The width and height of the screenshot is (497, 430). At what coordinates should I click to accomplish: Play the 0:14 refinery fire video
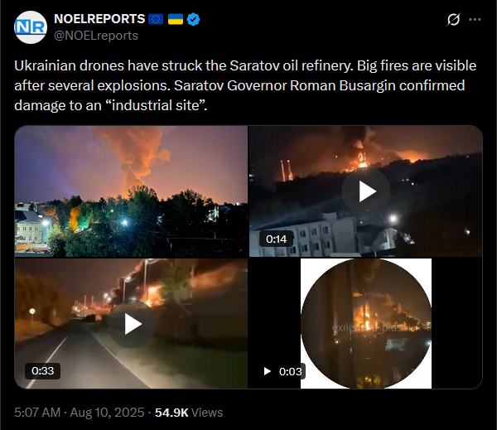[366, 191]
